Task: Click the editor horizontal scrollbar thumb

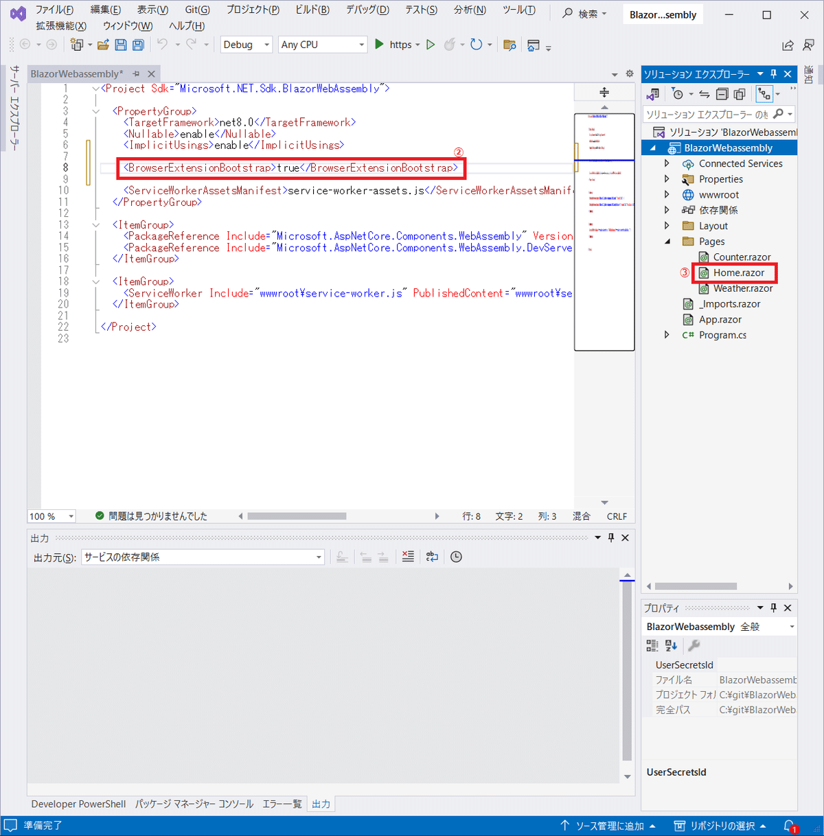Action: (x=297, y=516)
